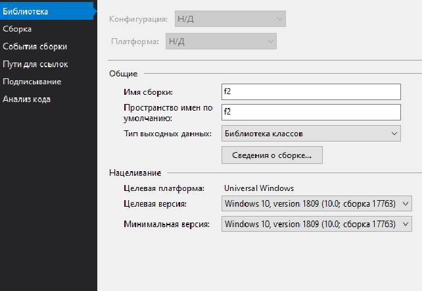Screen dimensions: 422x291
Task: Click the Общие section header
Action: 124,74
